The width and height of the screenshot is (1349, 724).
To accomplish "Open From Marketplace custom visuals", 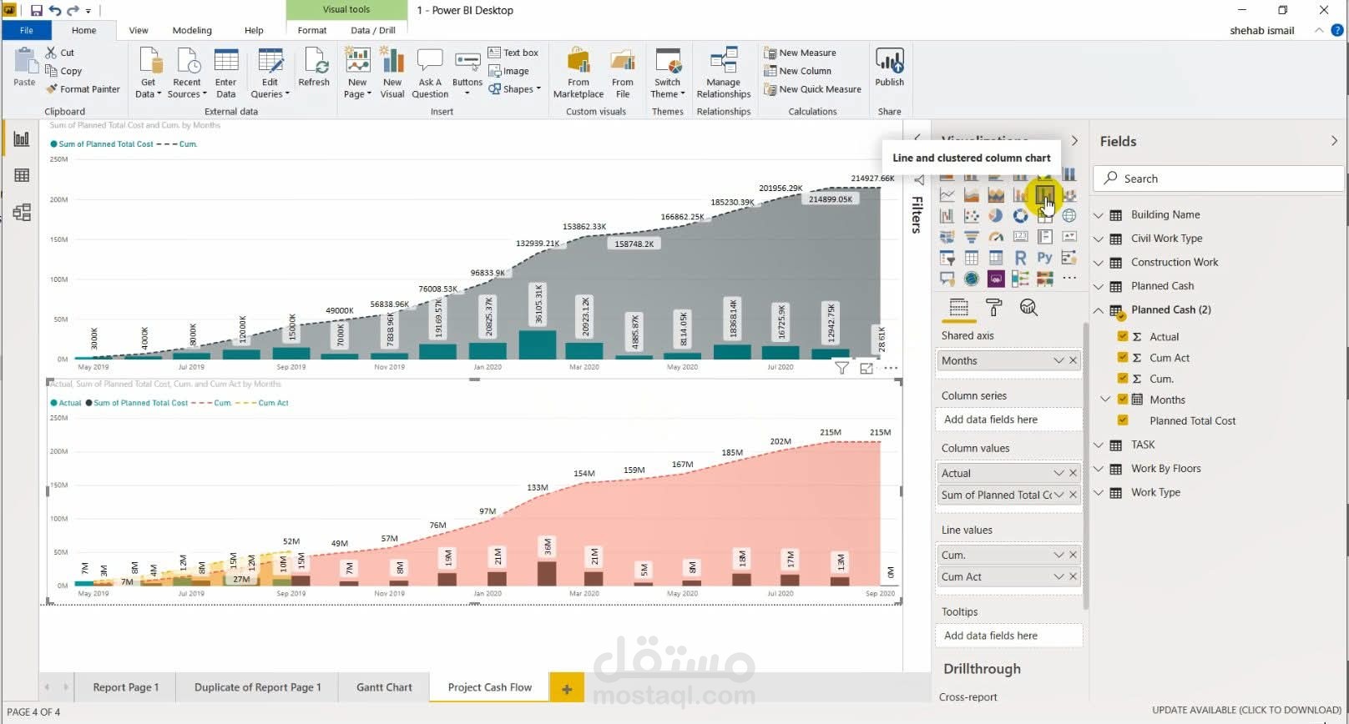I will pyautogui.click(x=579, y=73).
